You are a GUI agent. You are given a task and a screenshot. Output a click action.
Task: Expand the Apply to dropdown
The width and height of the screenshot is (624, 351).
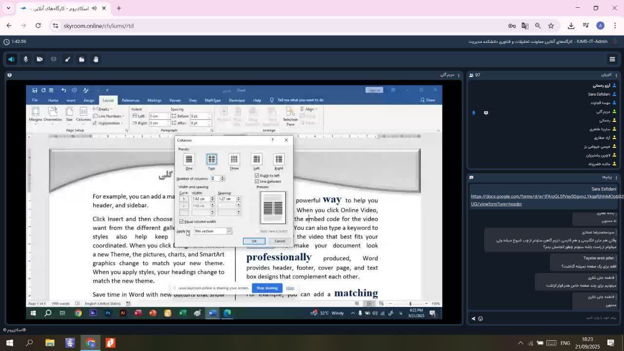(x=229, y=231)
